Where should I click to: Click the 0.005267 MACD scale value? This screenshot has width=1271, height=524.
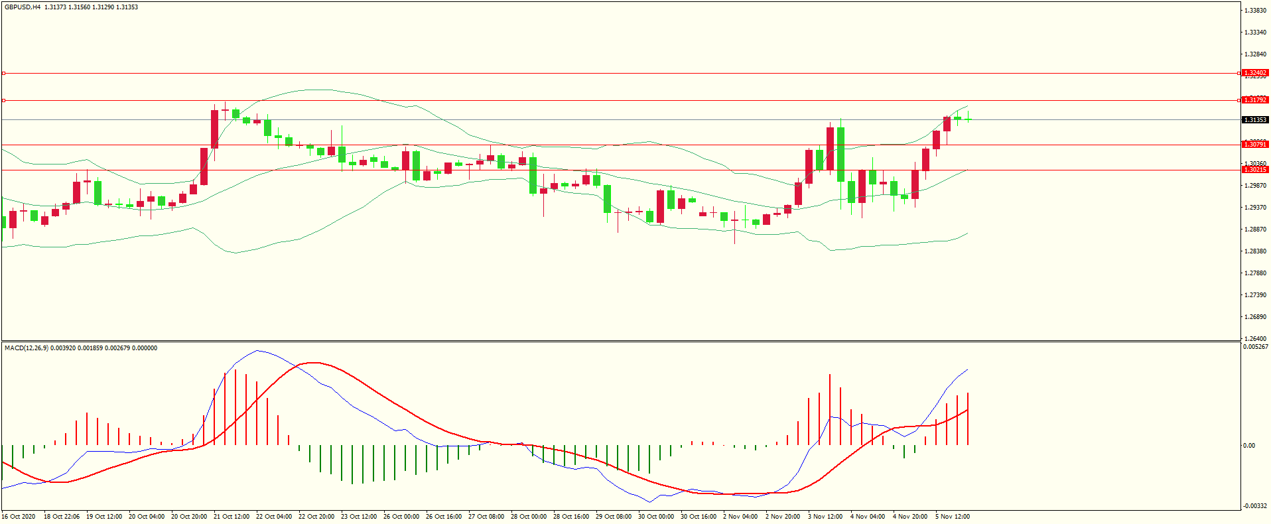[x=1256, y=347]
